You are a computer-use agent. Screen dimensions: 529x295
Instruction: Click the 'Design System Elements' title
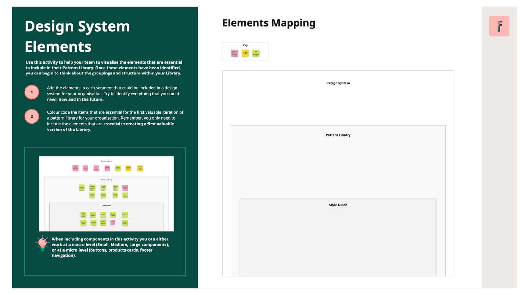[77, 36]
